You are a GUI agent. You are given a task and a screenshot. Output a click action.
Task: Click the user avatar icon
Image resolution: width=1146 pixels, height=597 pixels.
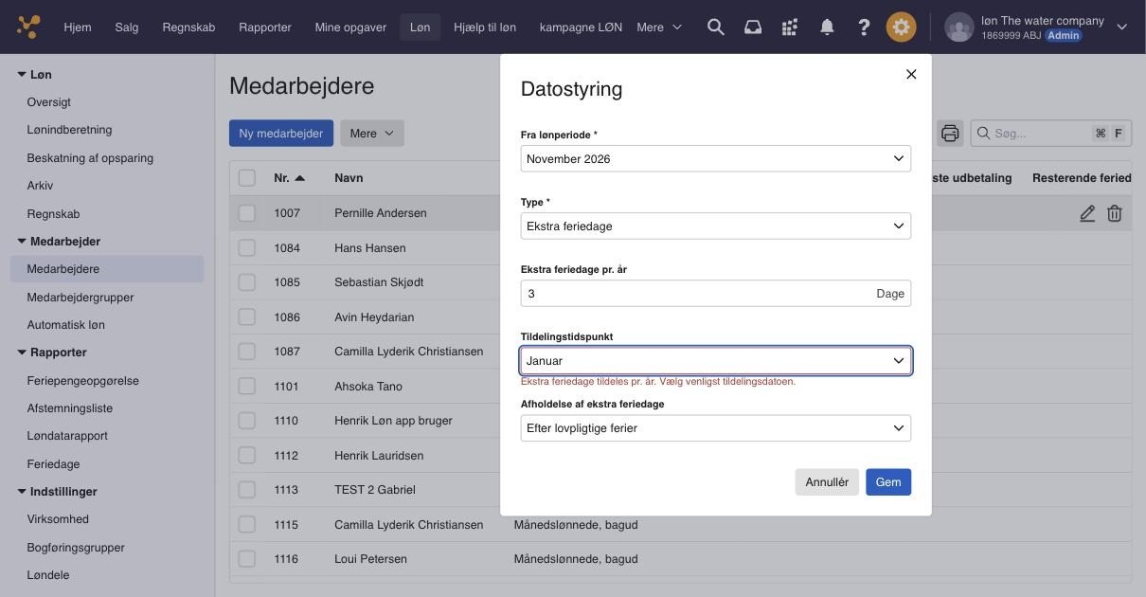click(x=959, y=27)
